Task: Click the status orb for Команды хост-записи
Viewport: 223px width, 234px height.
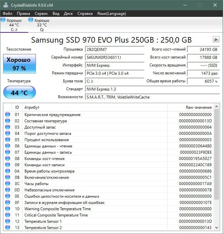Action: coord(8,165)
